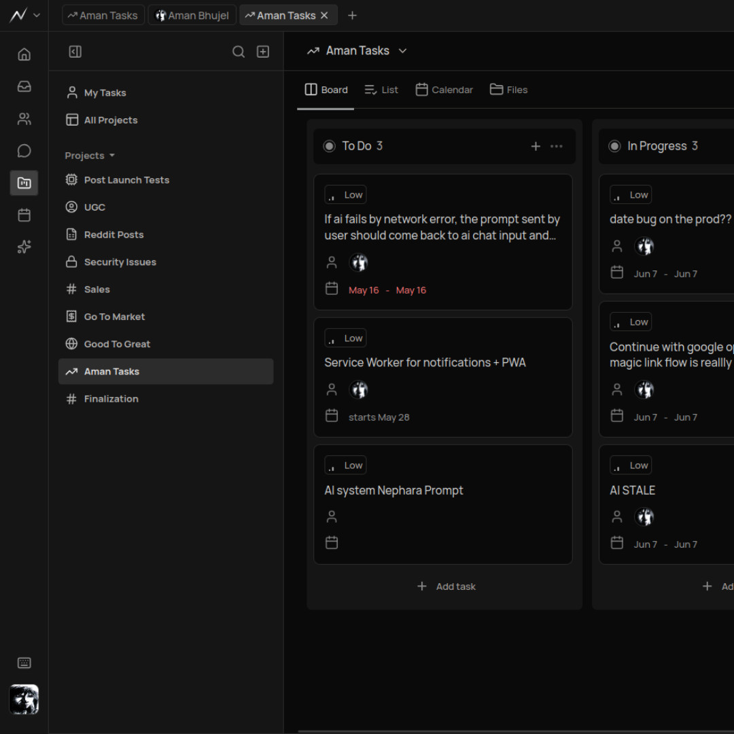Click 'starts May 28' date text
This screenshot has width=734, height=734.
pyautogui.click(x=379, y=417)
